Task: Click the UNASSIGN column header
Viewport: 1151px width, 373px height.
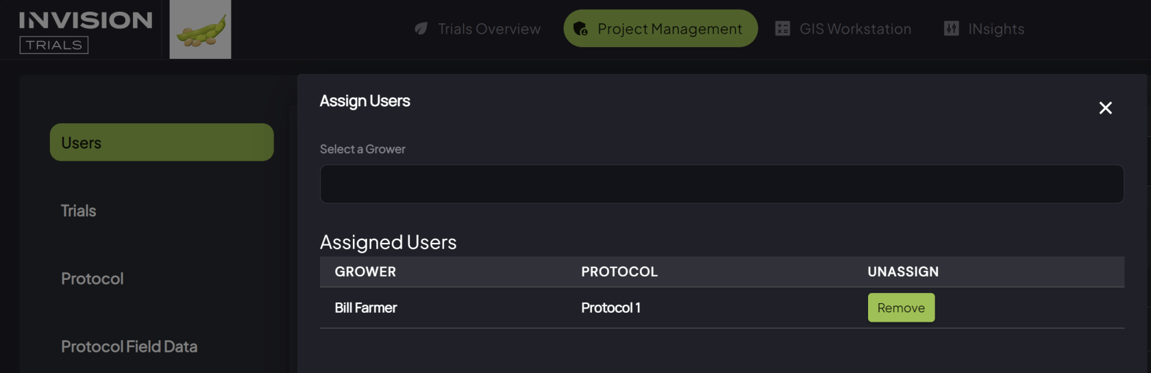Action: click(903, 272)
